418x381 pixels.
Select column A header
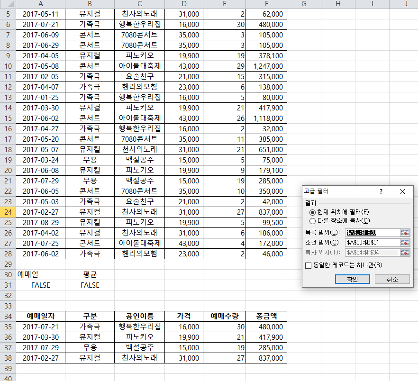click(x=41, y=4)
